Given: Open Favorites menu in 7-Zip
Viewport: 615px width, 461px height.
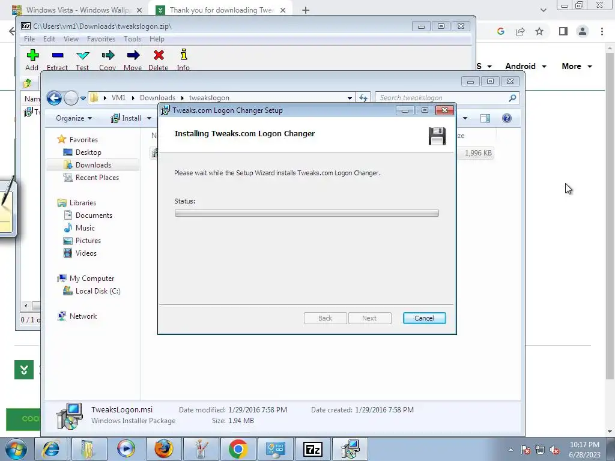Looking at the screenshot, I should pos(101,39).
